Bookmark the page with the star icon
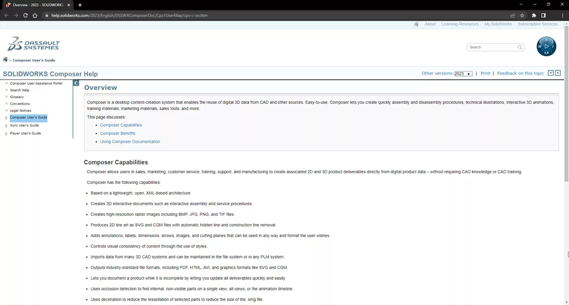The width and height of the screenshot is (569, 305). pos(523,15)
